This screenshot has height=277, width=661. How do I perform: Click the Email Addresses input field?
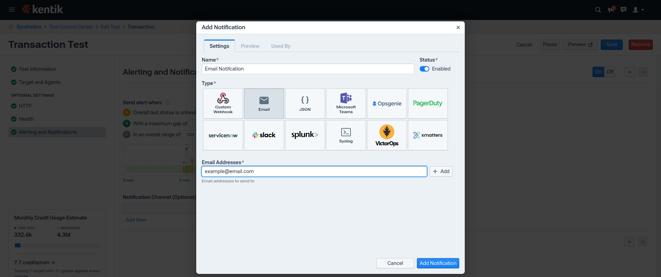314,171
